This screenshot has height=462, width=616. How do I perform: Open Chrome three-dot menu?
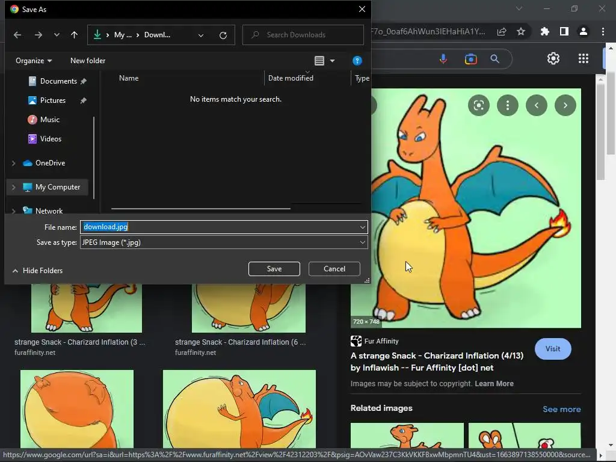pyautogui.click(x=603, y=31)
